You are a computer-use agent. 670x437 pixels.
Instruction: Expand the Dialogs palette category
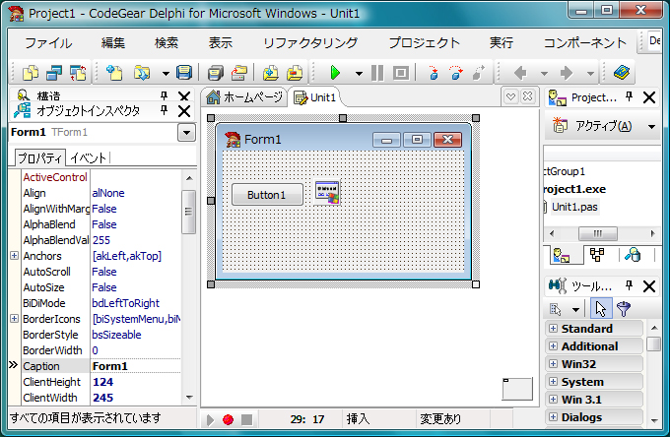553,417
